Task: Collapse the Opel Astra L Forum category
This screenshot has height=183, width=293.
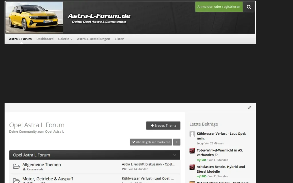Action: point(175,155)
